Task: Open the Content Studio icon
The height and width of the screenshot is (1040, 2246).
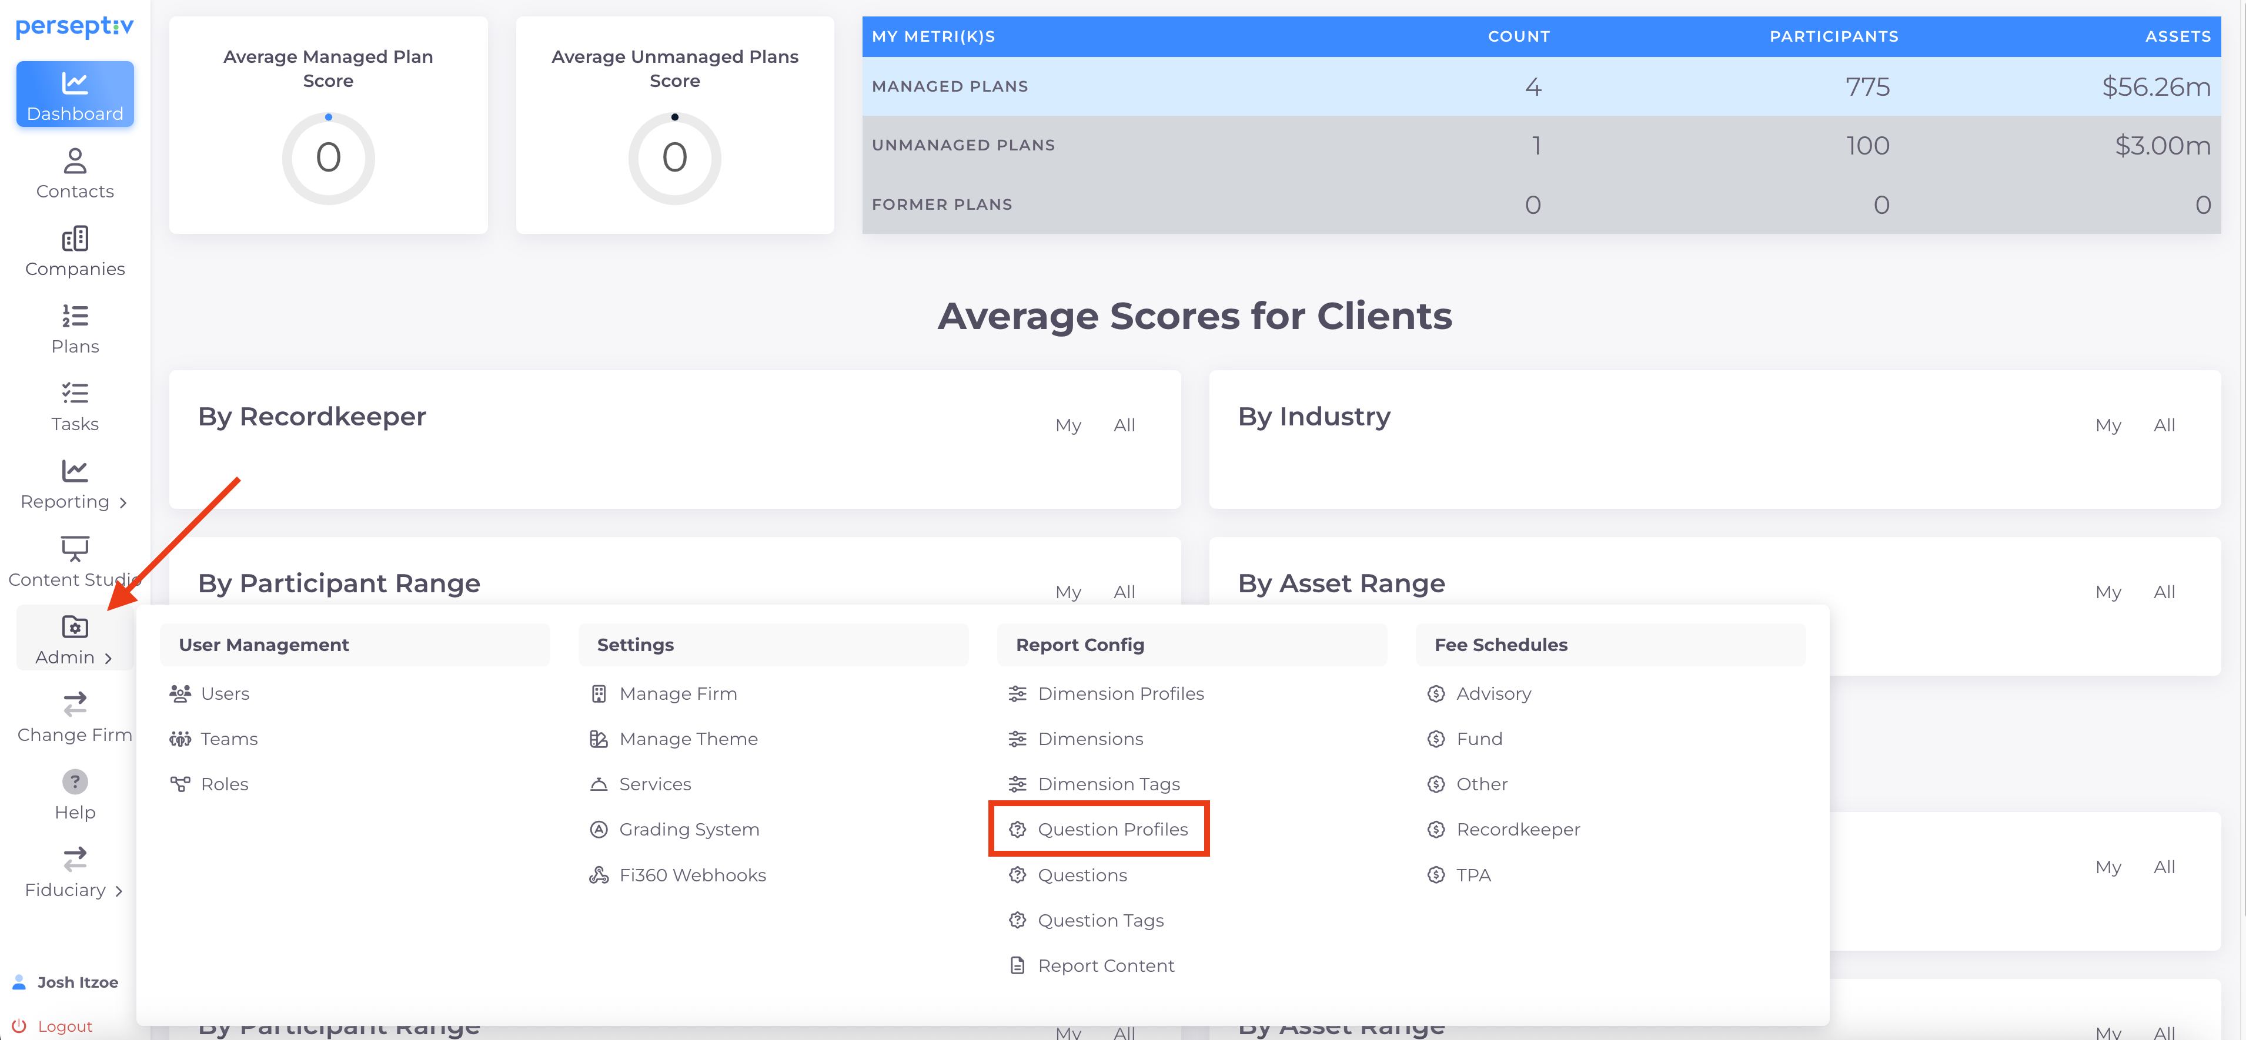Action: (x=75, y=549)
